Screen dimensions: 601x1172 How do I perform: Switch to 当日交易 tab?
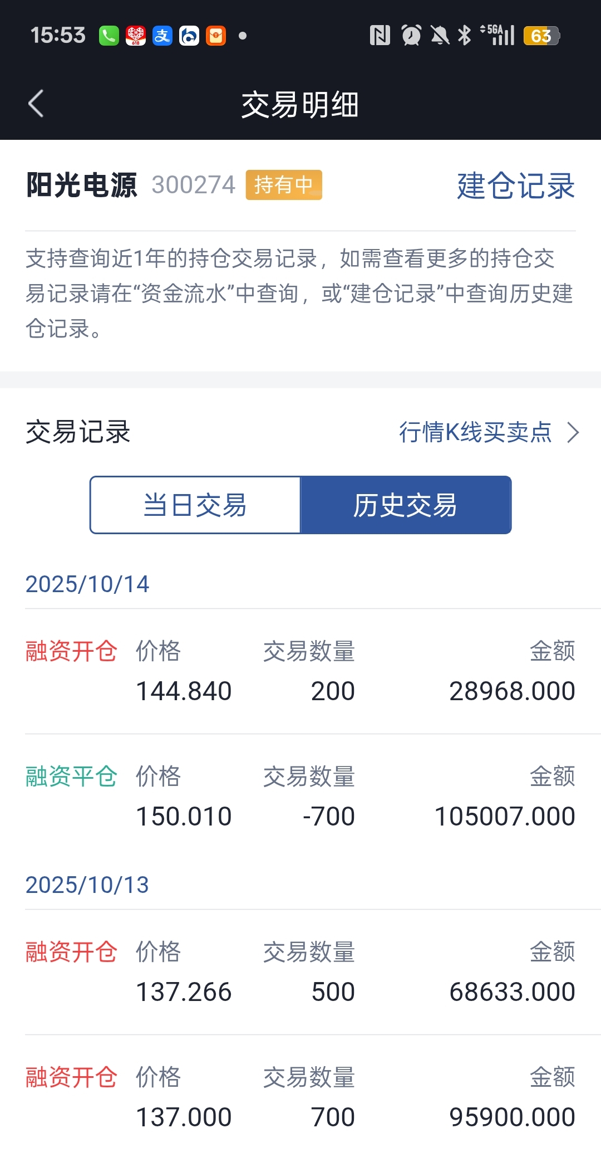(x=195, y=505)
